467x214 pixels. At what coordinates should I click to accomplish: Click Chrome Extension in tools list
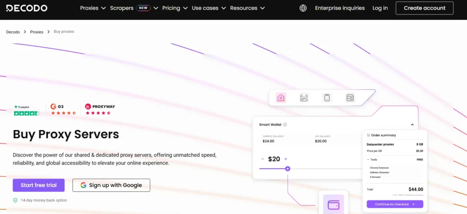pyautogui.click(x=379, y=168)
